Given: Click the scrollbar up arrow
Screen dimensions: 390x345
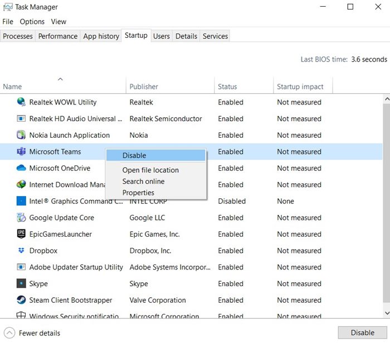Looking at the screenshot, I should click(x=387, y=99).
